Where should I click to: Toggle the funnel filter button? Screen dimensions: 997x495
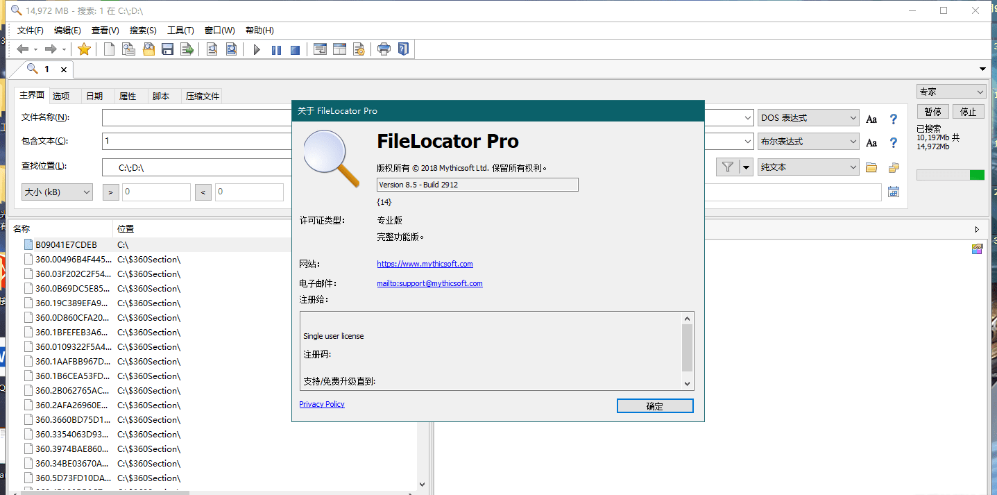[x=728, y=167]
